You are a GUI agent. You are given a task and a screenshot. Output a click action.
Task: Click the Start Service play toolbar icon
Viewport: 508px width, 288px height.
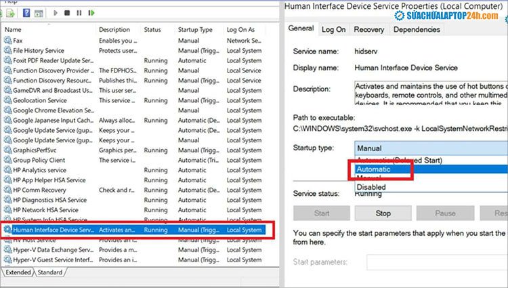(x=56, y=13)
